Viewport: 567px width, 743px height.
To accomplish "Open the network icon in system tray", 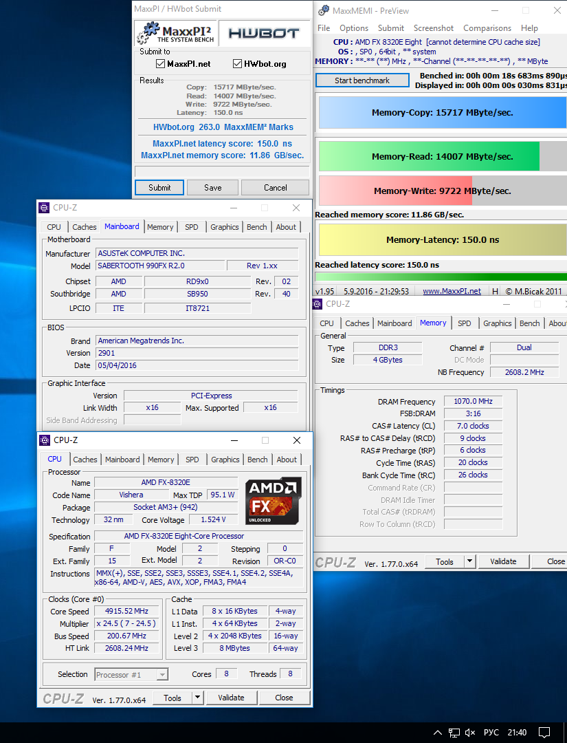I will pos(454,733).
